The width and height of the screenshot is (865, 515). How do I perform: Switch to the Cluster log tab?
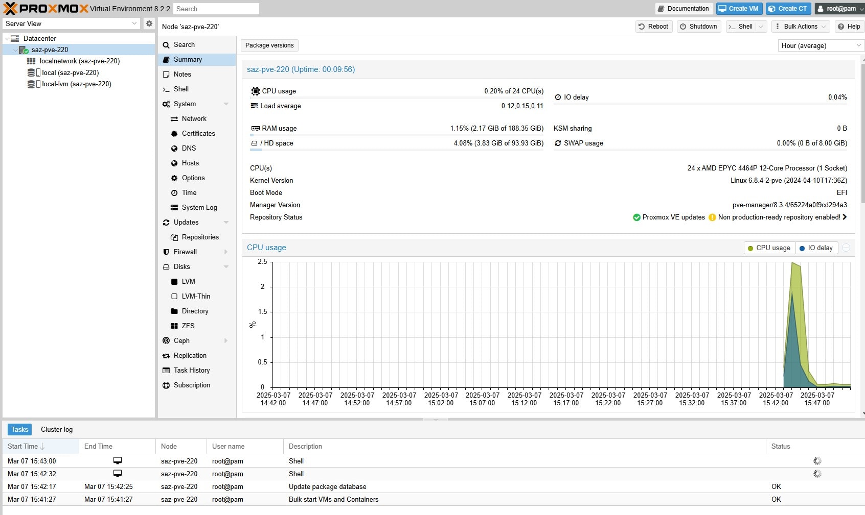coord(57,430)
